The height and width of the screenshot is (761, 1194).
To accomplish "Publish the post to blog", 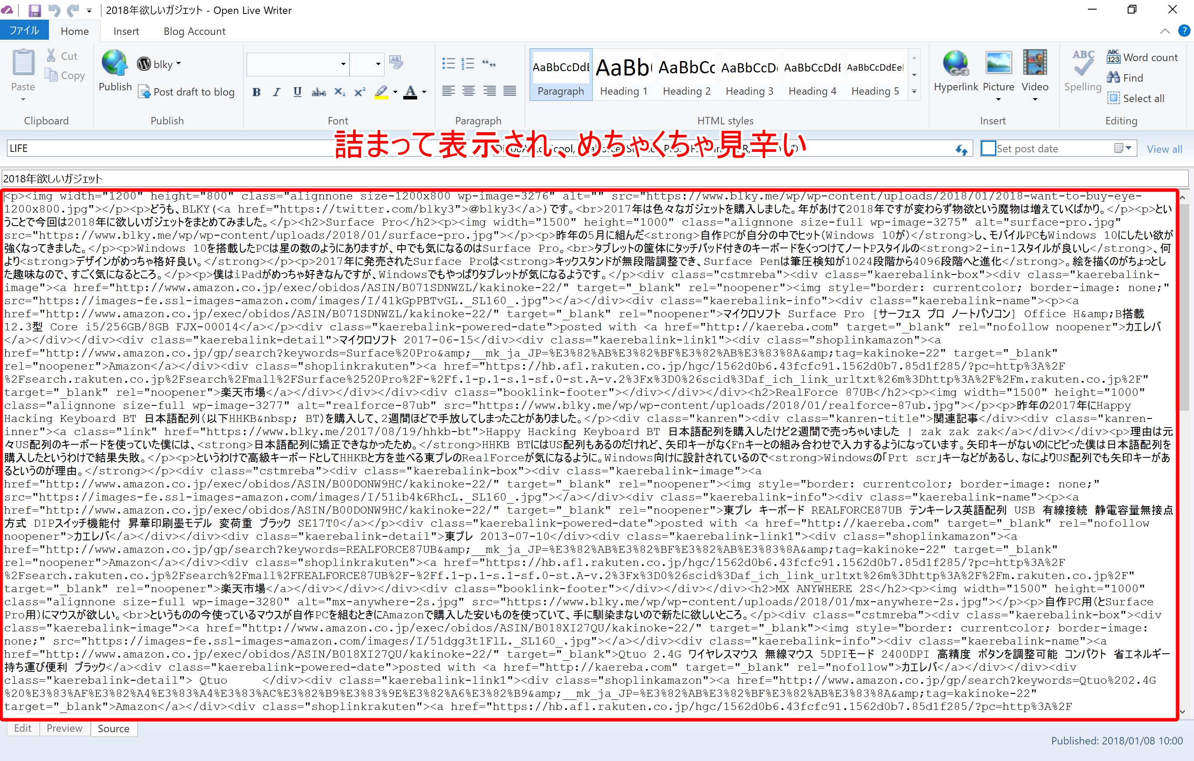I will click(115, 70).
